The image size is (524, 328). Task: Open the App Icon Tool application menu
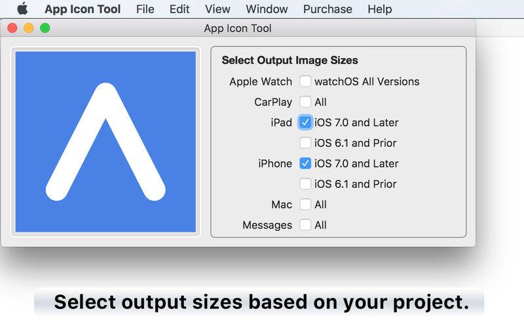click(x=83, y=9)
